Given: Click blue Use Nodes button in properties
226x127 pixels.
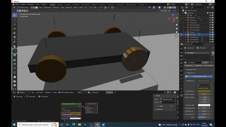Looking at the screenshot, I should pyautogui.click(x=199, y=77).
